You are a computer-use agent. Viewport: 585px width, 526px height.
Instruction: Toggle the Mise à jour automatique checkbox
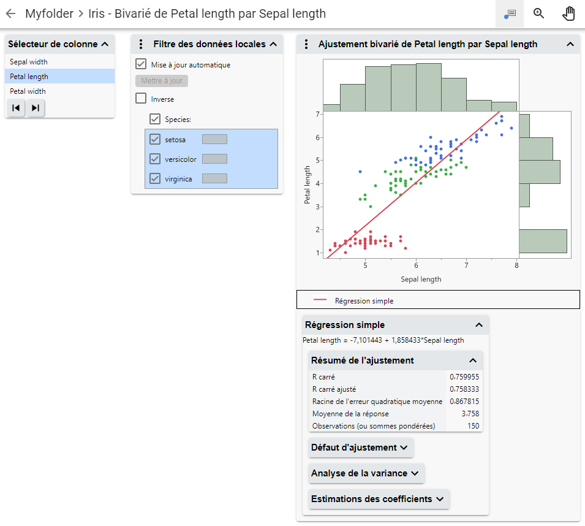point(141,64)
